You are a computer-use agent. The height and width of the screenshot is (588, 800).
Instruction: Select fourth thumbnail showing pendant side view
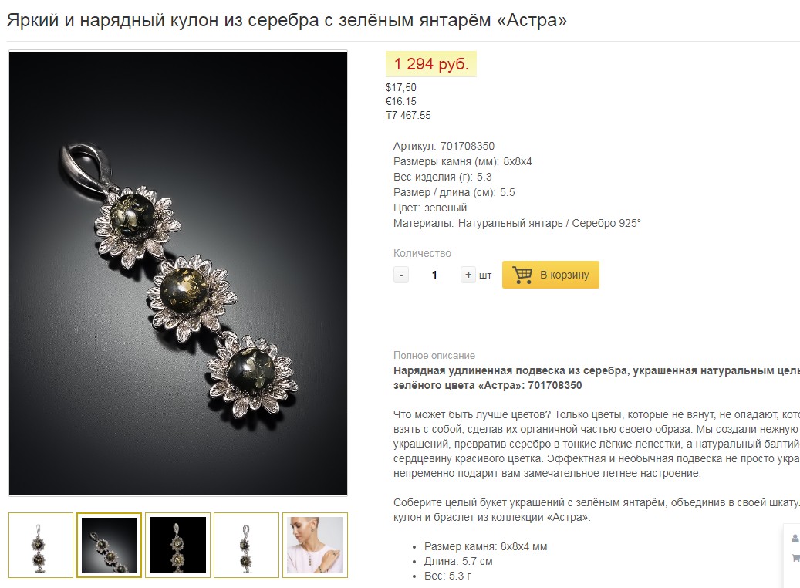tap(246, 545)
